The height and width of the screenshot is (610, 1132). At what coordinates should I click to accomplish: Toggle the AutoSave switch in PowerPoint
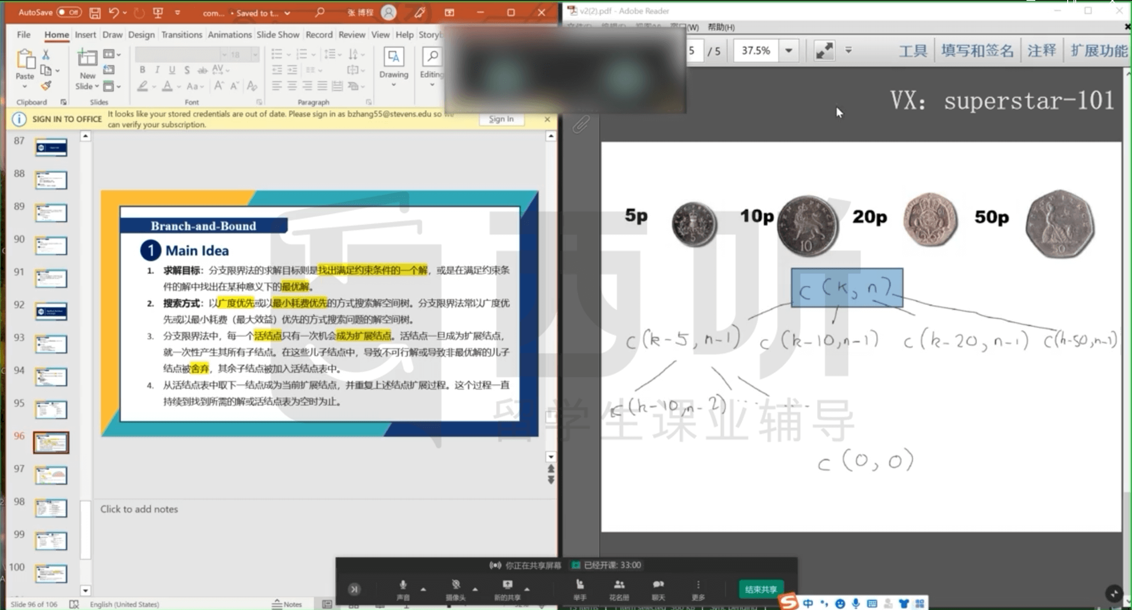[69, 12]
